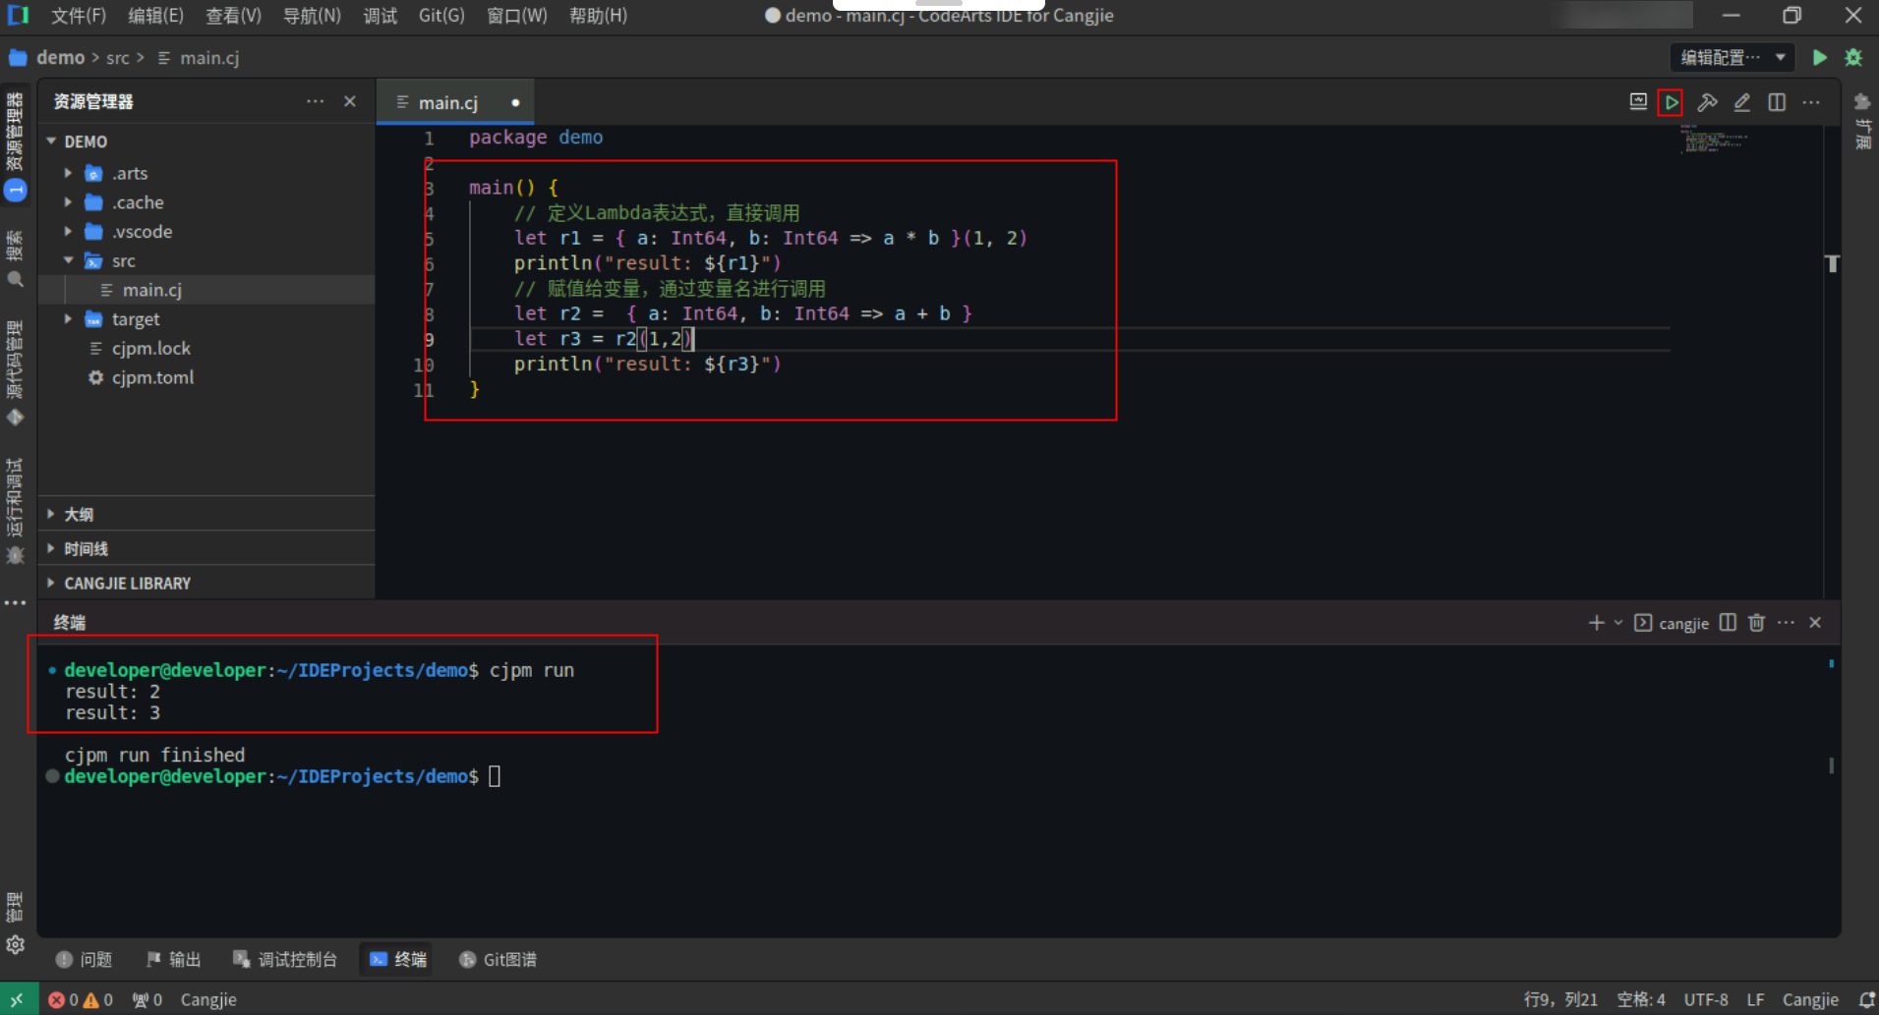This screenshot has height=1015, width=1879.
Task: Show more sidebar views ellipsis
Action: [x=16, y=602]
